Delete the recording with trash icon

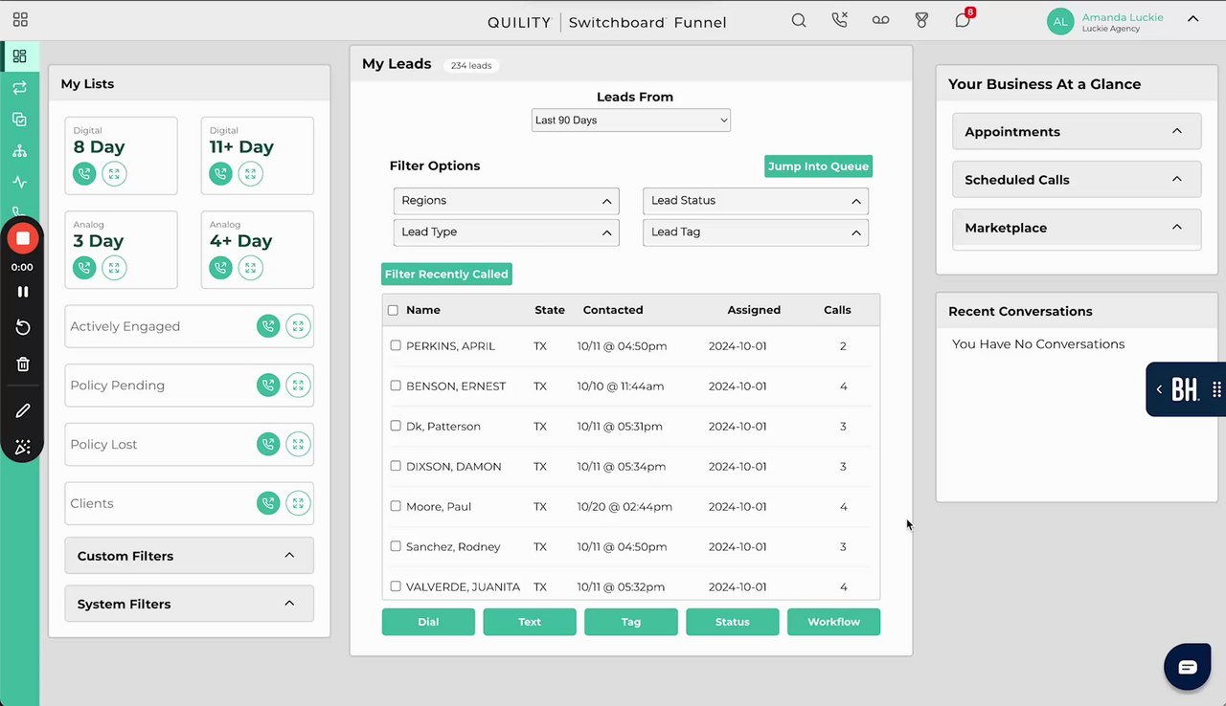point(23,364)
